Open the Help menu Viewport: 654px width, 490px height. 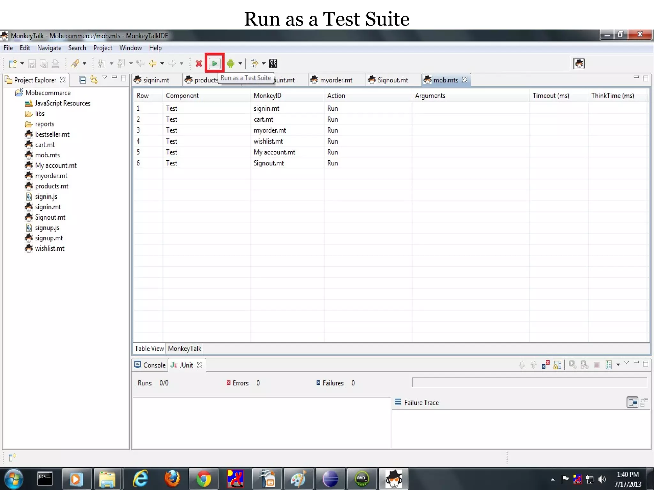tap(155, 48)
